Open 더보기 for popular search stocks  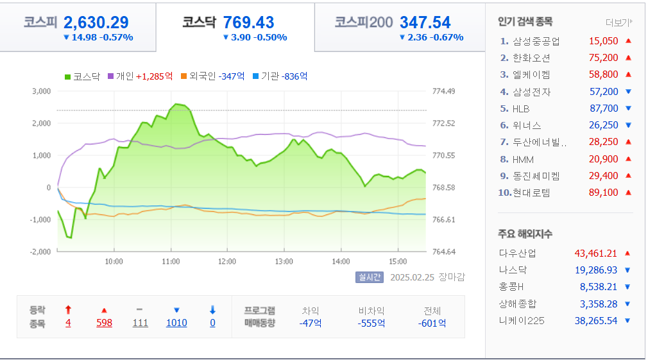click(618, 22)
